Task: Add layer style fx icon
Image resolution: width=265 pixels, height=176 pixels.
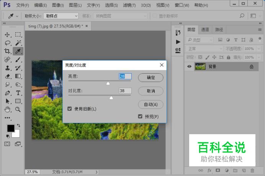Action: [209, 170]
